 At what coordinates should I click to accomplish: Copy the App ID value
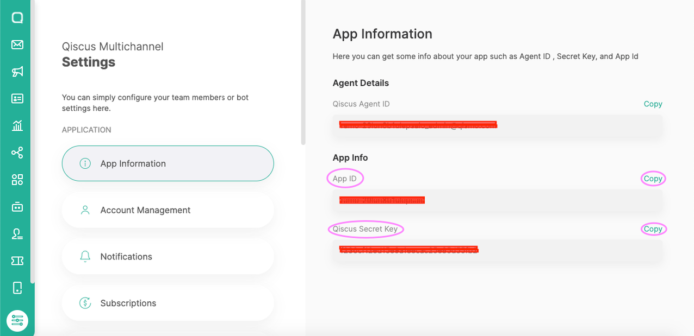tap(653, 178)
